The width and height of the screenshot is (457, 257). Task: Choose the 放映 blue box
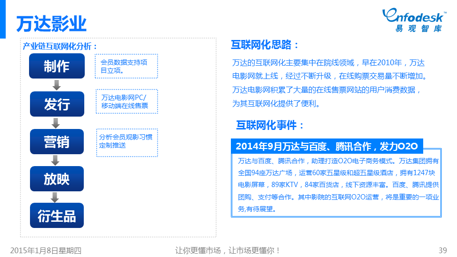click(x=57, y=179)
